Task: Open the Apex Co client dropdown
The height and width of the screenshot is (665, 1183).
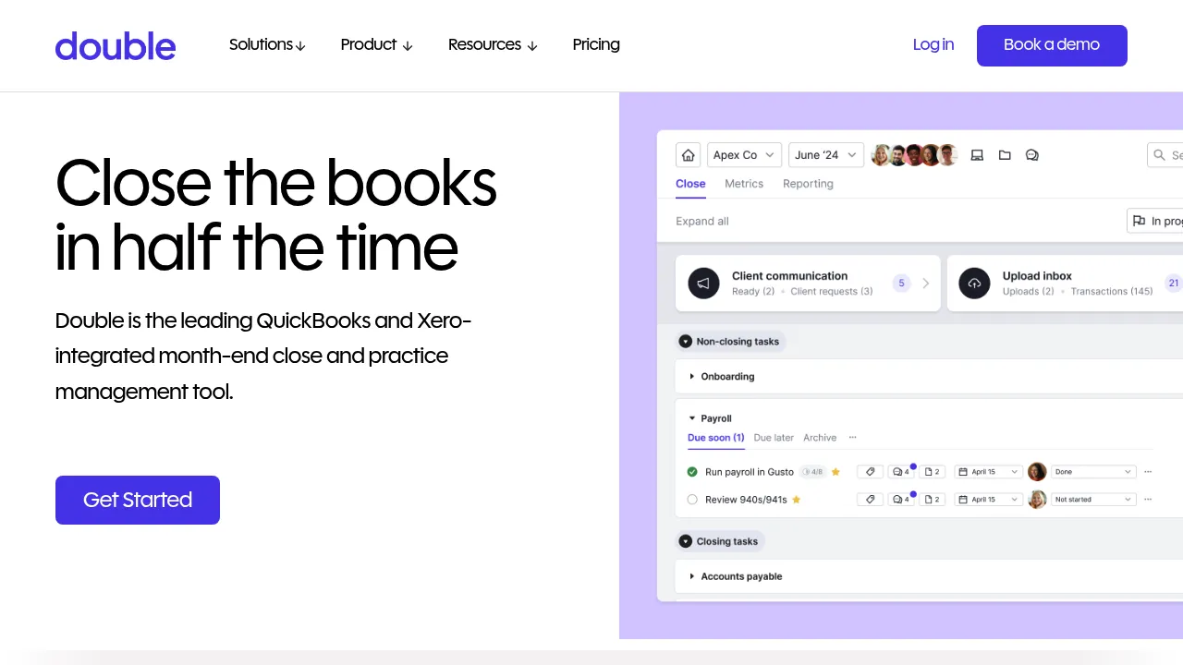Action: coord(744,155)
